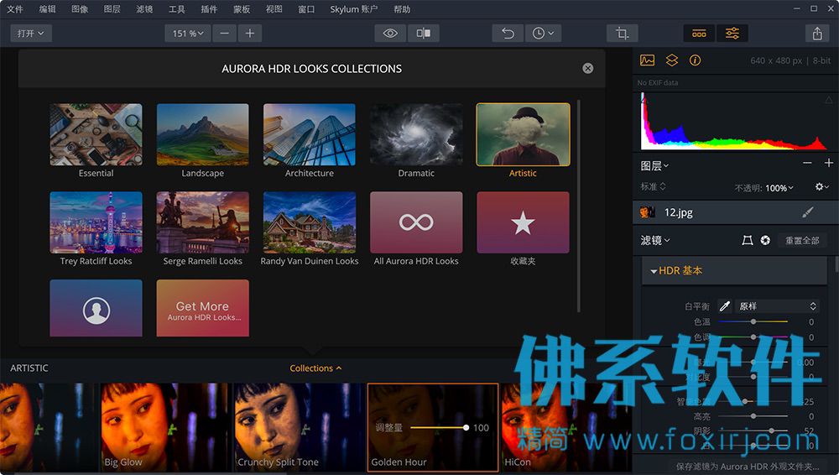
Task: Open Randy Van Duinen Looks collection
Action: (x=310, y=228)
